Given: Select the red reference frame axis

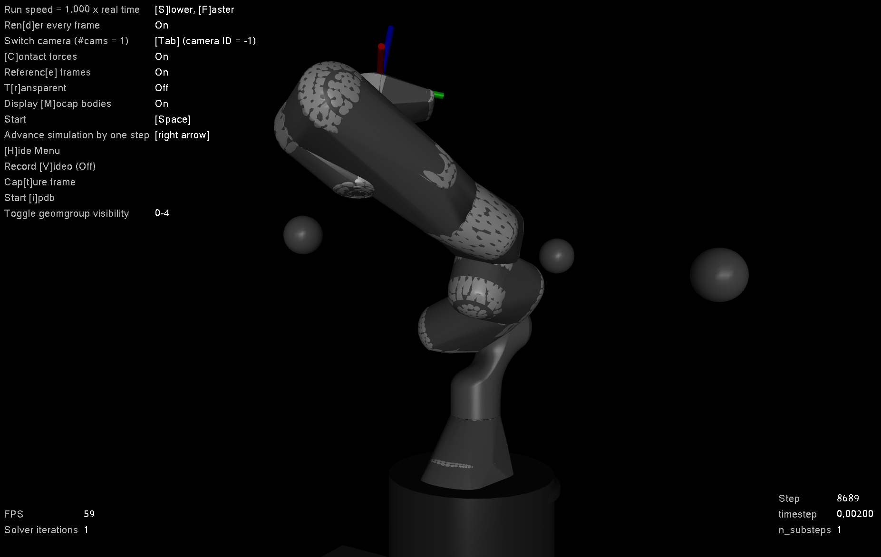Looking at the screenshot, I should click(x=381, y=58).
